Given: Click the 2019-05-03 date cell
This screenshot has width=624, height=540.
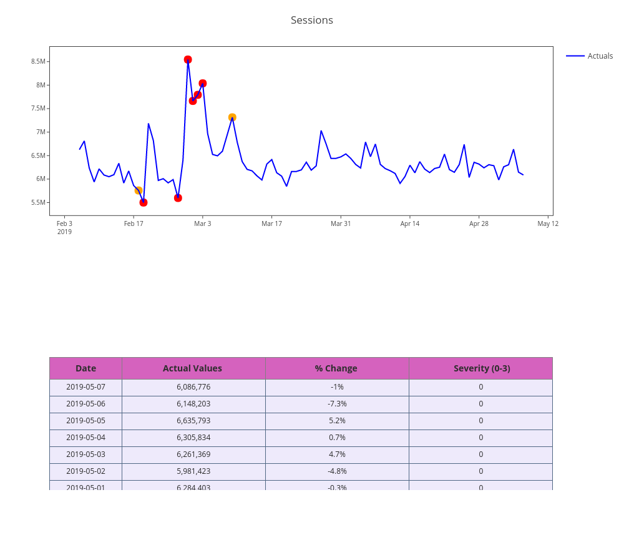Looking at the screenshot, I should [x=85, y=454].
